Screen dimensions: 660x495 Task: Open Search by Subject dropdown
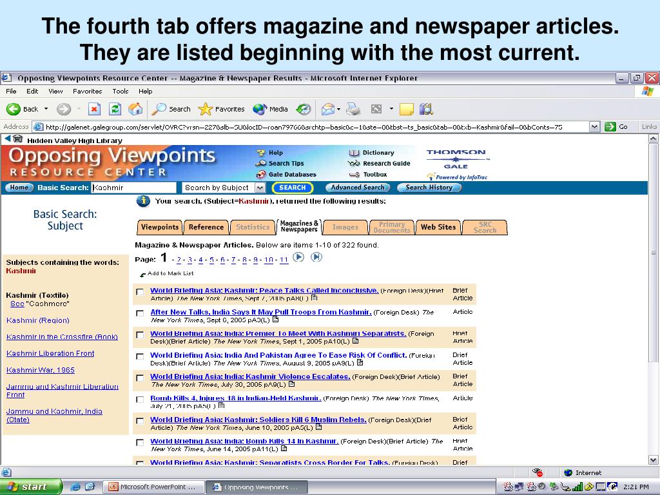coord(260,188)
